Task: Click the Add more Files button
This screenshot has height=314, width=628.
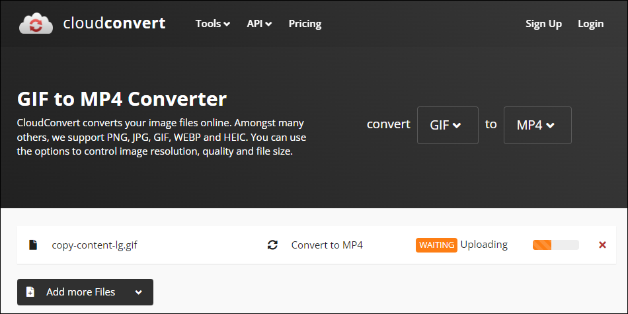Action: point(85,292)
